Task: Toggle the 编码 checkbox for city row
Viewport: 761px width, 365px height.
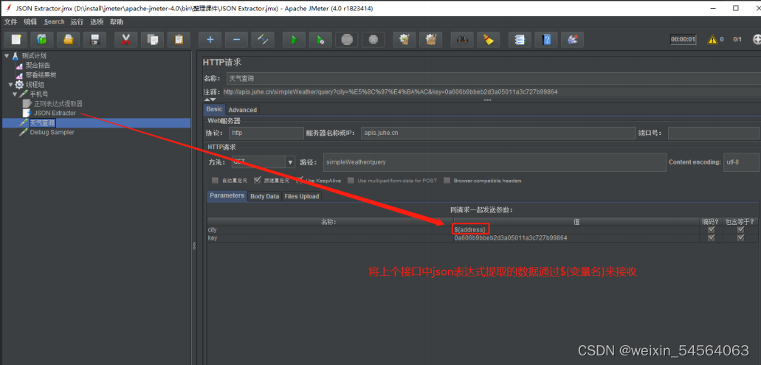Action: pos(712,230)
